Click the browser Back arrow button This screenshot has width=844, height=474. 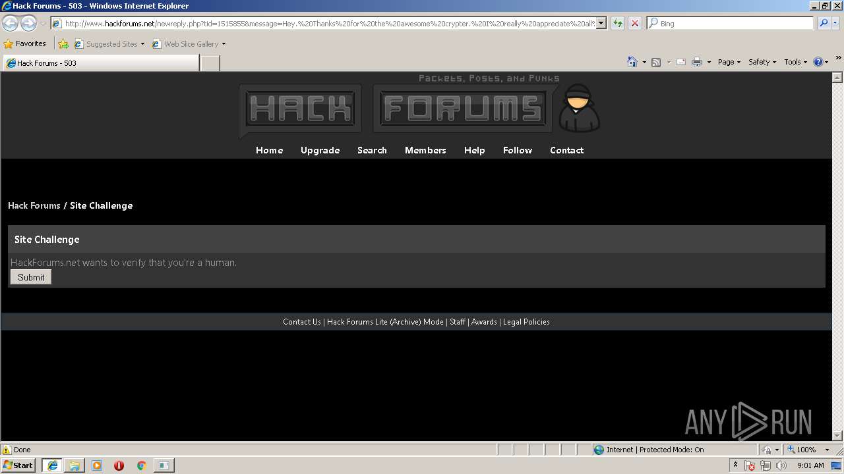(11, 23)
